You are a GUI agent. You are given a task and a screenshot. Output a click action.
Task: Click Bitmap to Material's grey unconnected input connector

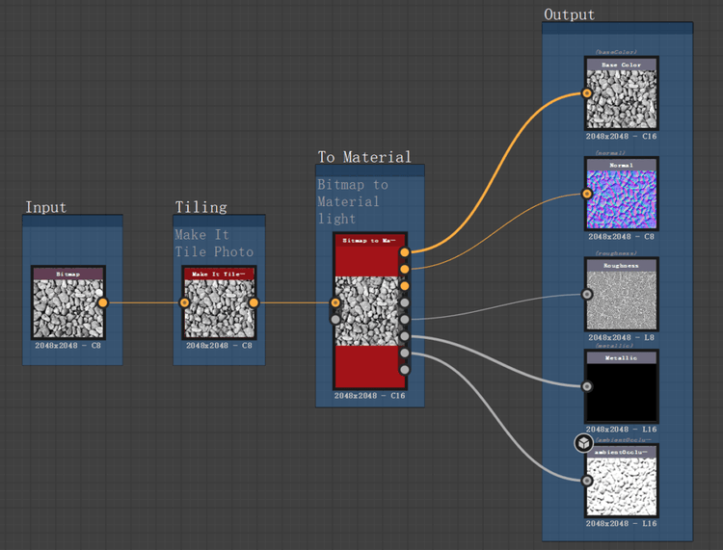click(335, 319)
